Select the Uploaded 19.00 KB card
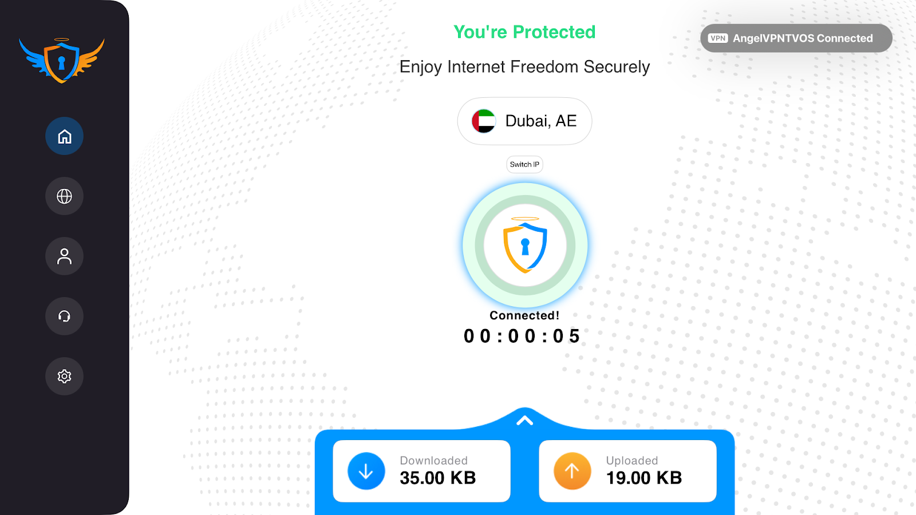 (x=628, y=471)
